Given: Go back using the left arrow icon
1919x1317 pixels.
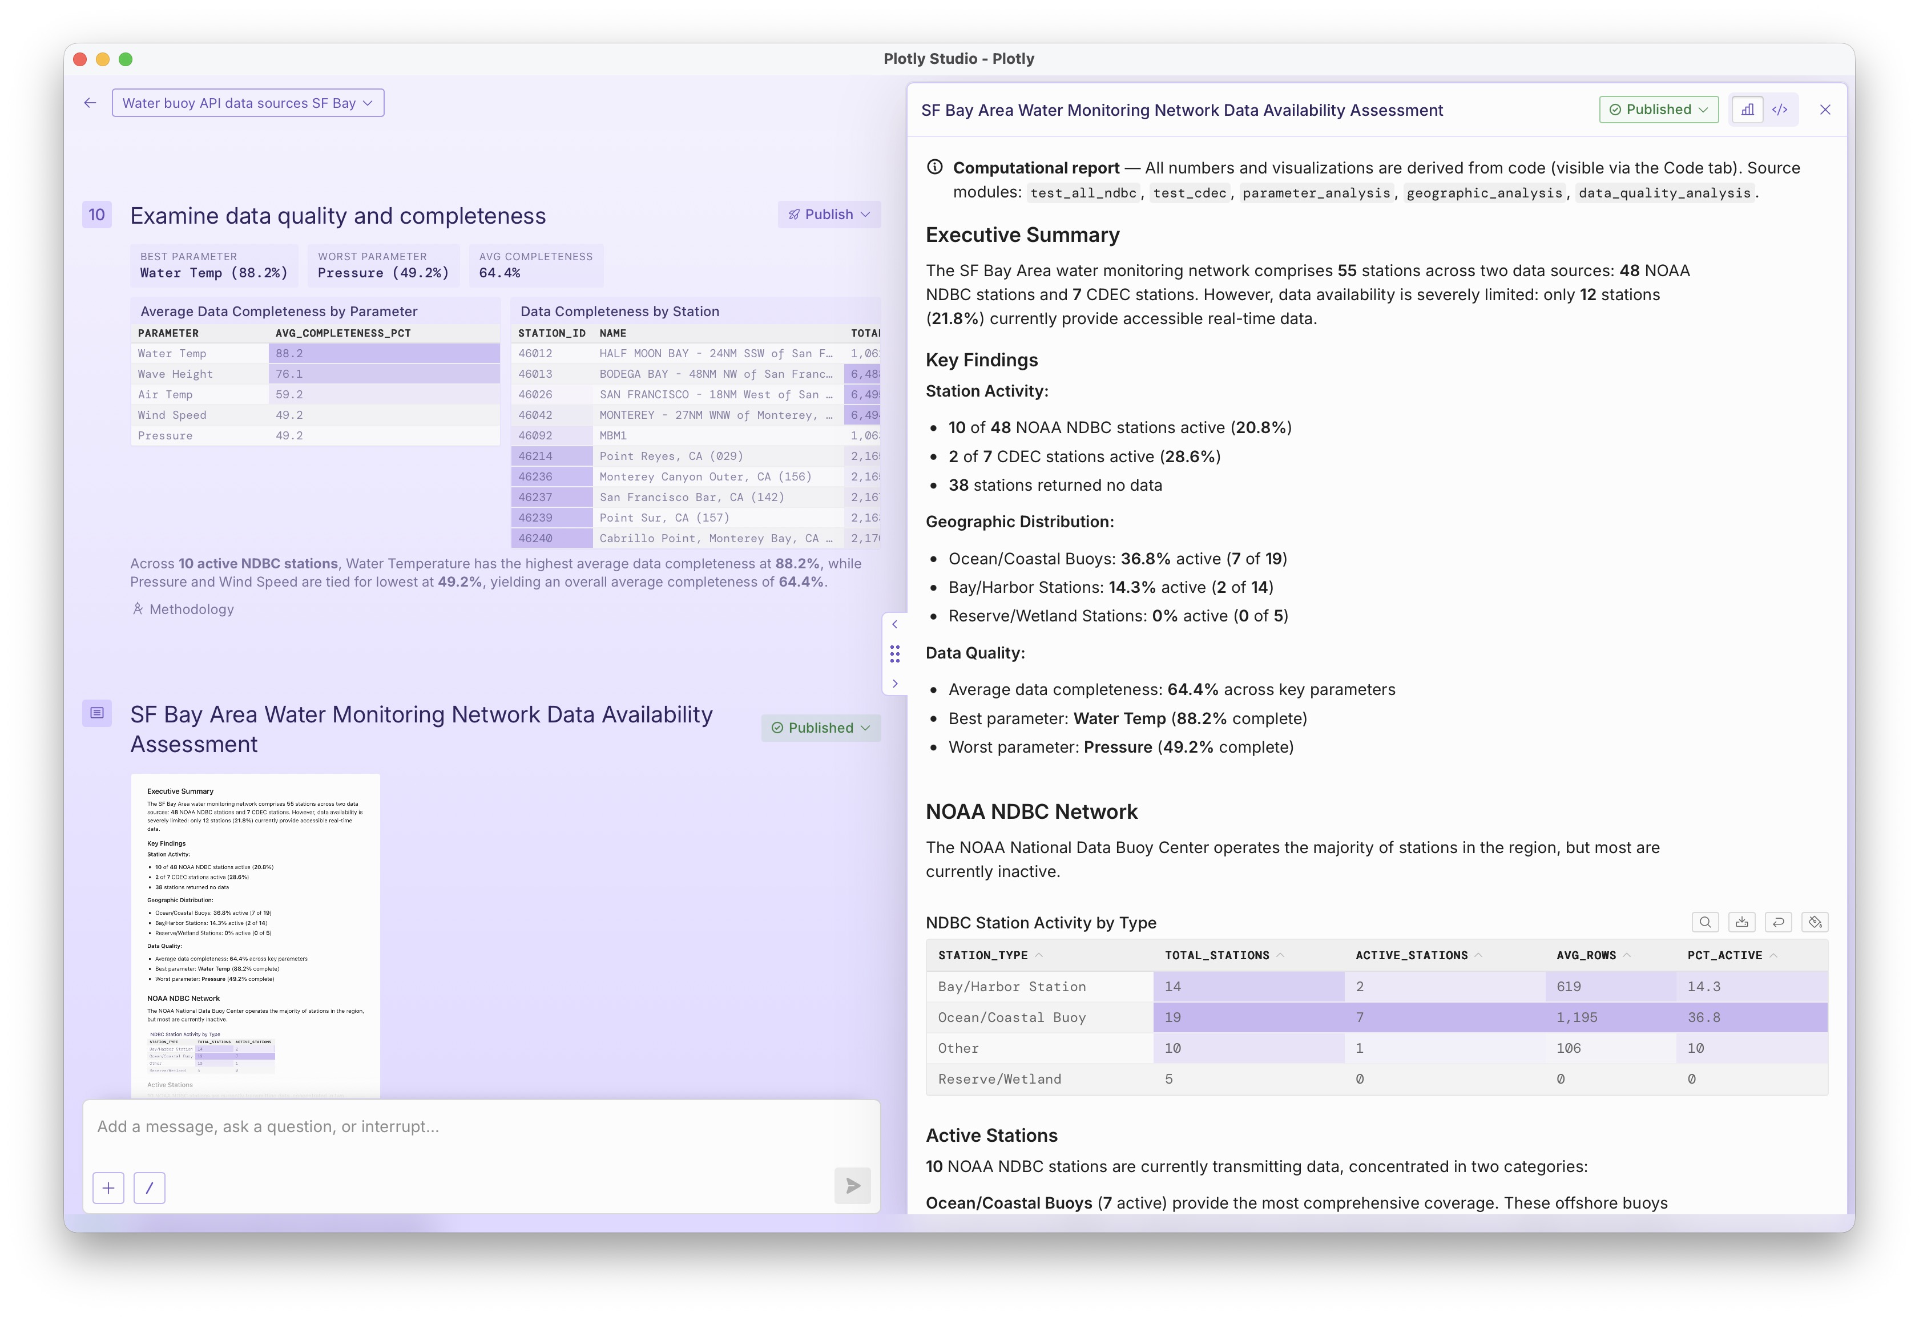Looking at the screenshot, I should (90, 103).
